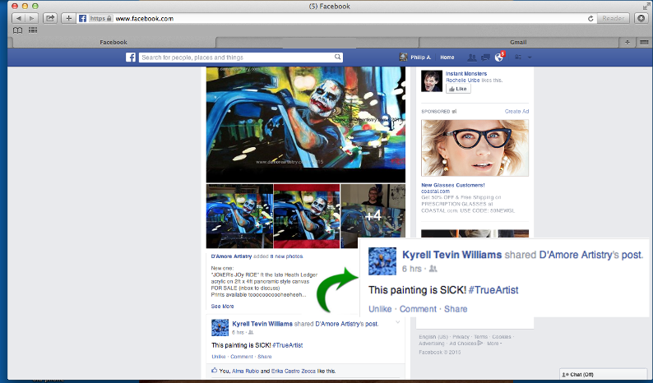Click the https lock badge
Viewport: 653px width, 383px height.
(101, 18)
